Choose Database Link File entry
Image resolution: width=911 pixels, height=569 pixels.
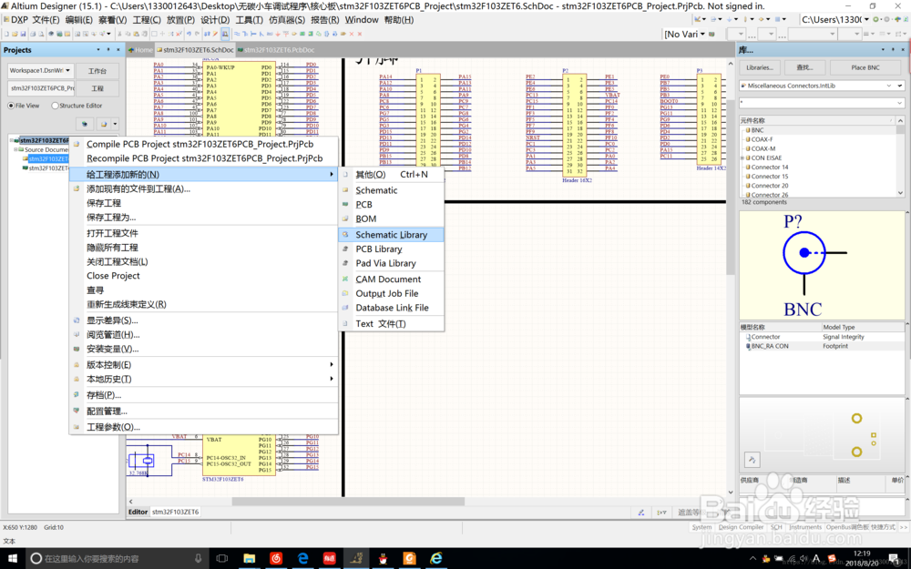tap(391, 308)
